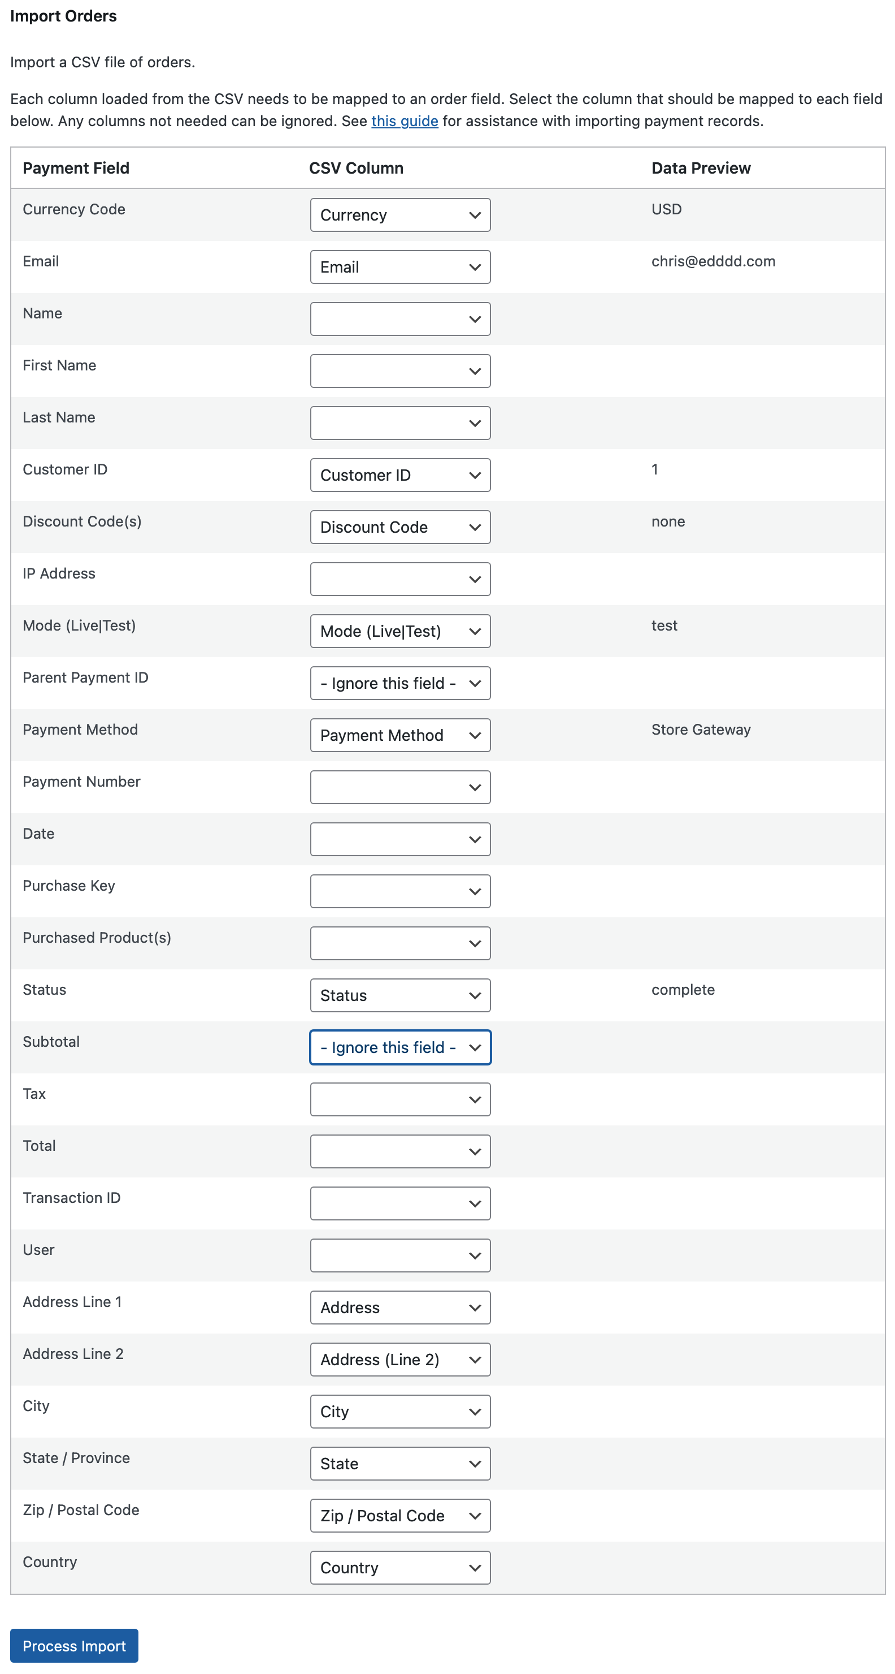Click the Process Import button

73,1646
